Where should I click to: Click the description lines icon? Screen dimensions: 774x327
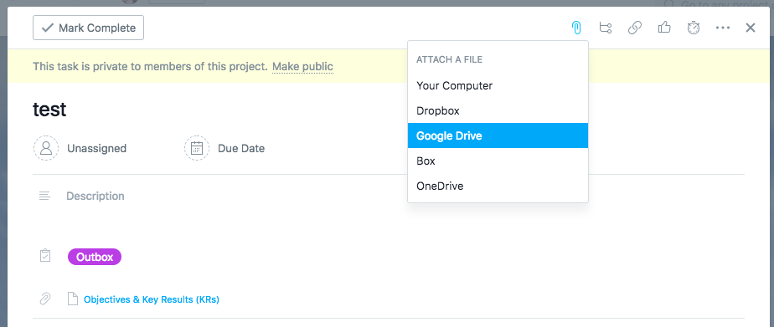(44, 196)
